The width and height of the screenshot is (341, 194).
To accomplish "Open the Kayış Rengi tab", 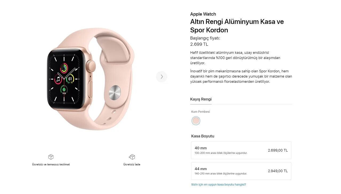I will pos(201,99).
